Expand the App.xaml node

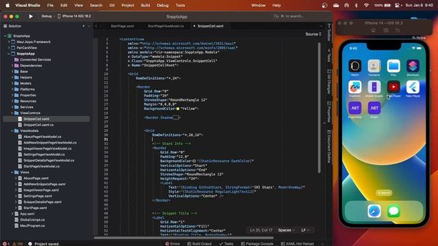(x=12, y=214)
